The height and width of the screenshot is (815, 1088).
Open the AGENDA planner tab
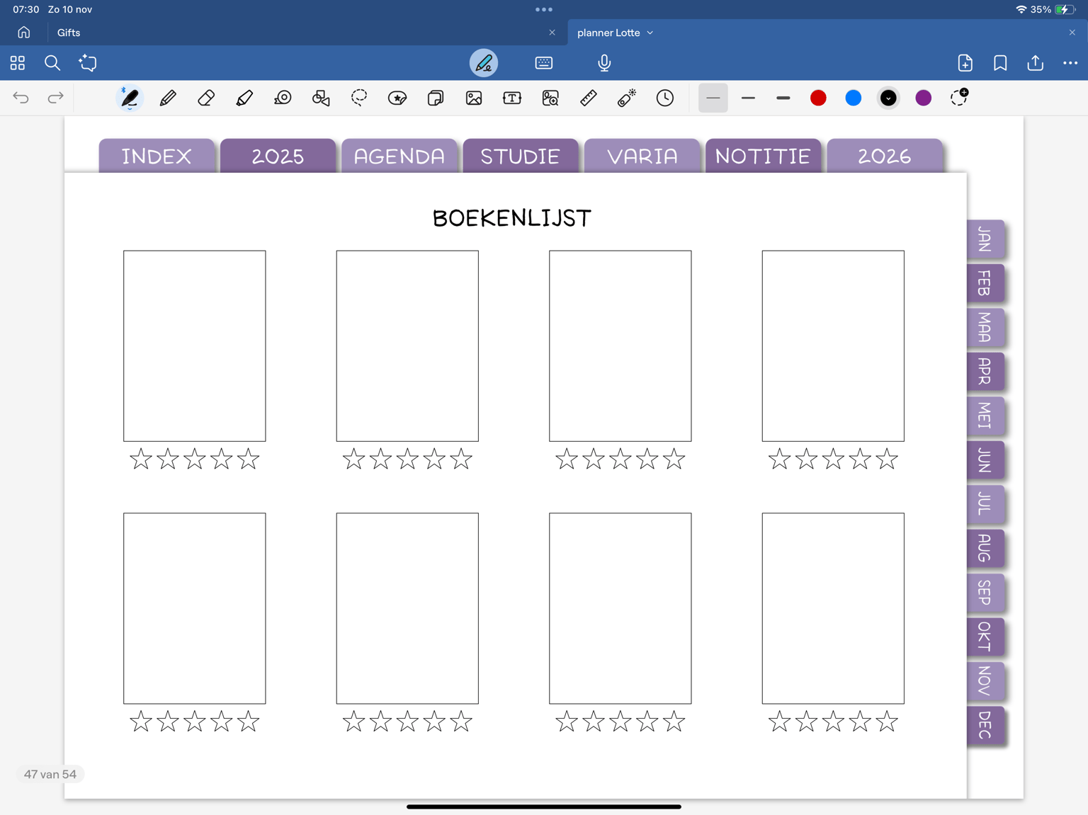(x=399, y=156)
